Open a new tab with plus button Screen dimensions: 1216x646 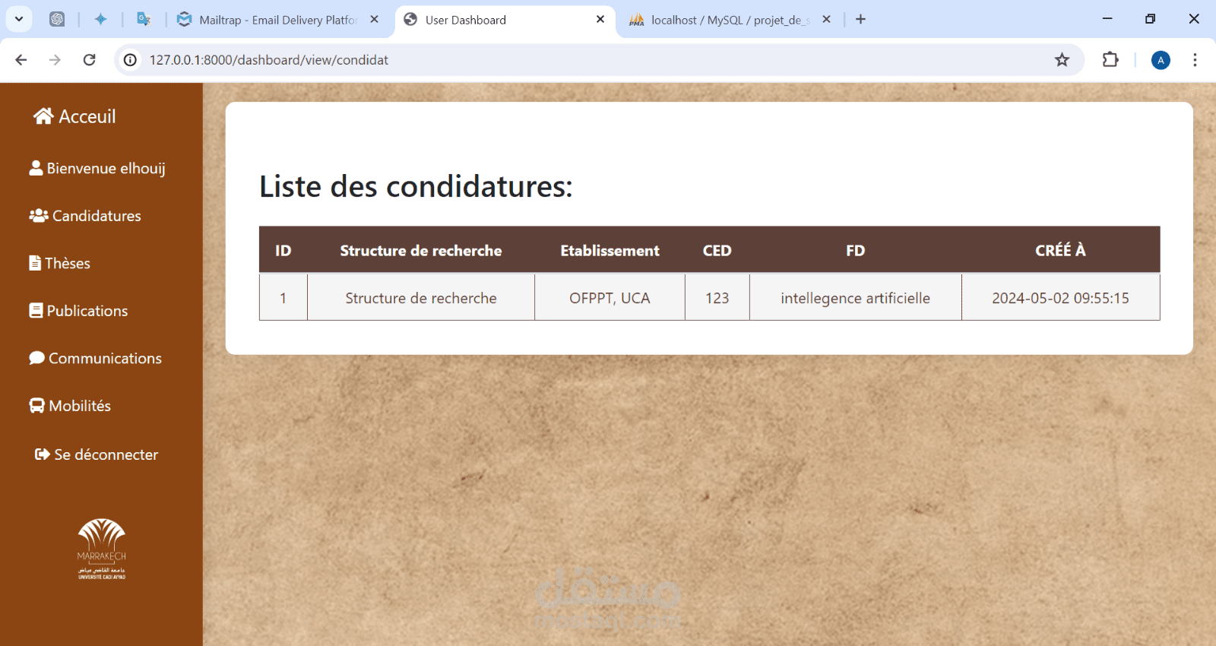(x=860, y=20)
